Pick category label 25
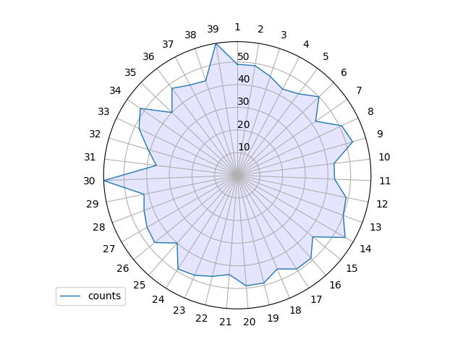Viewport: 463px width, 347px height. coord(140,285)
